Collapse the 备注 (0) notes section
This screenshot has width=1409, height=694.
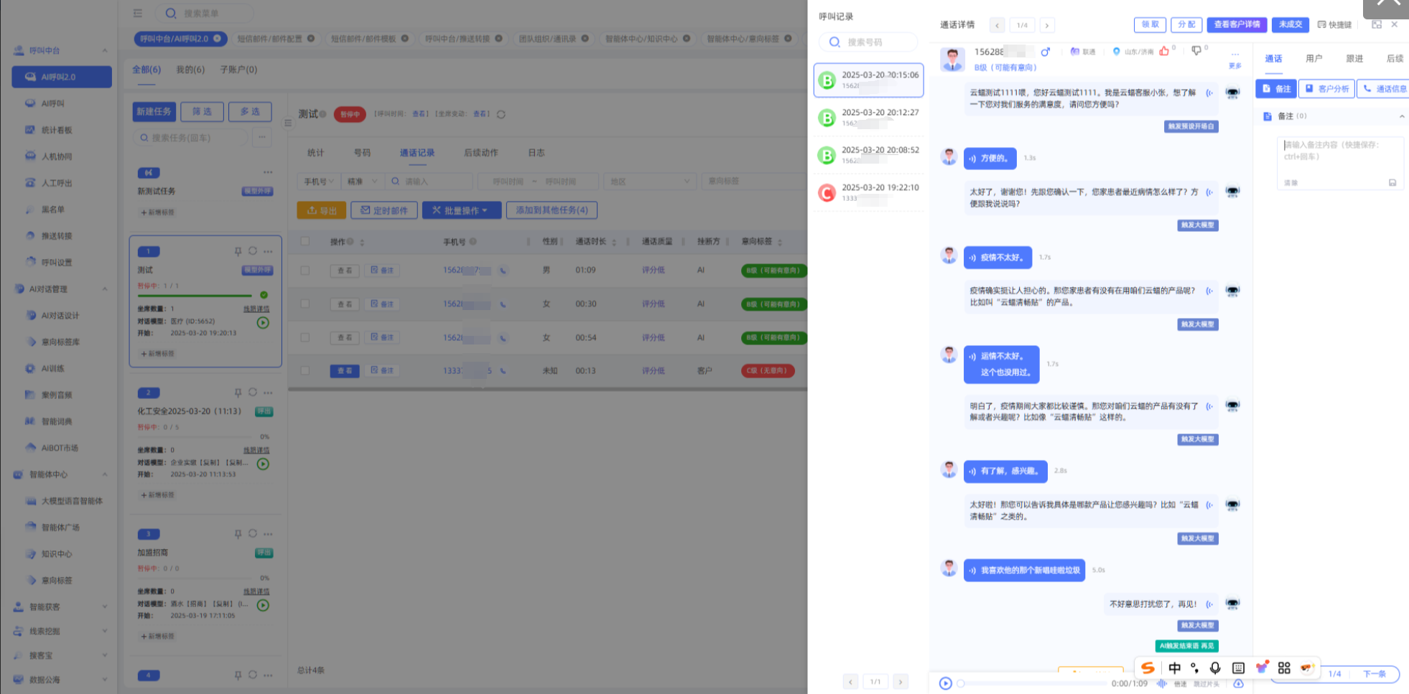pos(1401,116)
